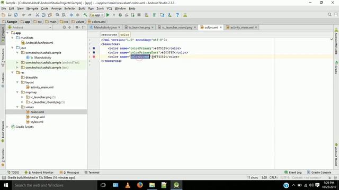Switch to the MainActivity.java tab
This screenshot has width=339, height=190.
pos(105,27)
